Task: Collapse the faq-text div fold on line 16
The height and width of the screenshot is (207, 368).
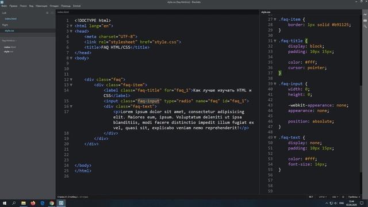Action: point(71,106)
